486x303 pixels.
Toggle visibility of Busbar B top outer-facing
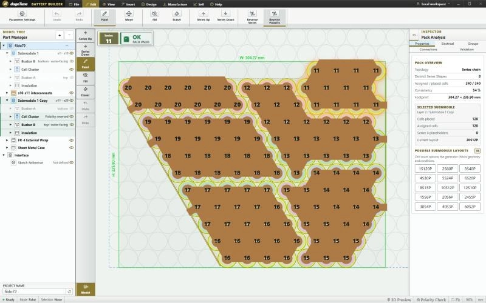72,125
